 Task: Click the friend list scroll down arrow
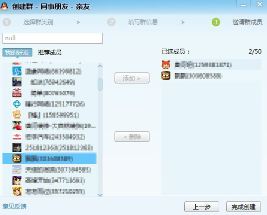pos(100,195)
